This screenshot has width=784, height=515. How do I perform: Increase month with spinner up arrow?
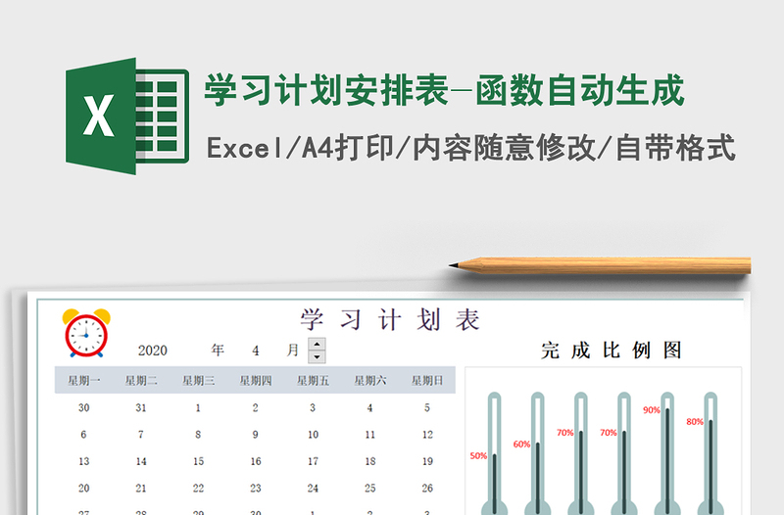[317, 345]
